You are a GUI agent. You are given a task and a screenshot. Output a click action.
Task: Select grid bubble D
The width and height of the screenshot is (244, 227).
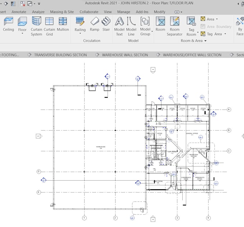click(39, 172)
